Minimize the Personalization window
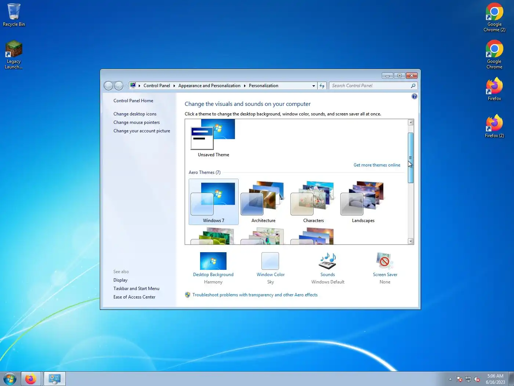 point(387,76)
